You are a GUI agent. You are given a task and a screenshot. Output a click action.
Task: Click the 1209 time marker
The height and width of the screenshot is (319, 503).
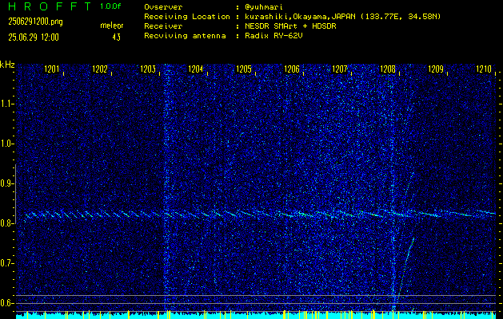(436, 69)
